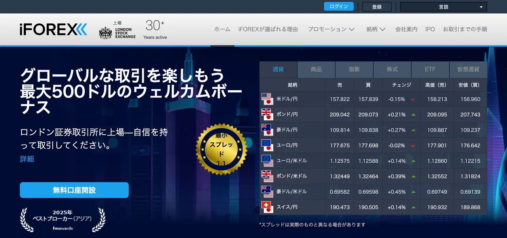Click sell price 209.042 for ポンド/円
This screenshot has width=507, height=238.
coord(340,114)
